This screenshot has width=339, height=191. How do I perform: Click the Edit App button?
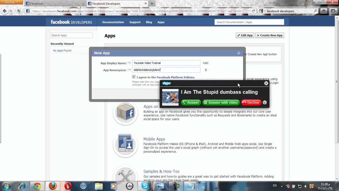tap(245, 35)
